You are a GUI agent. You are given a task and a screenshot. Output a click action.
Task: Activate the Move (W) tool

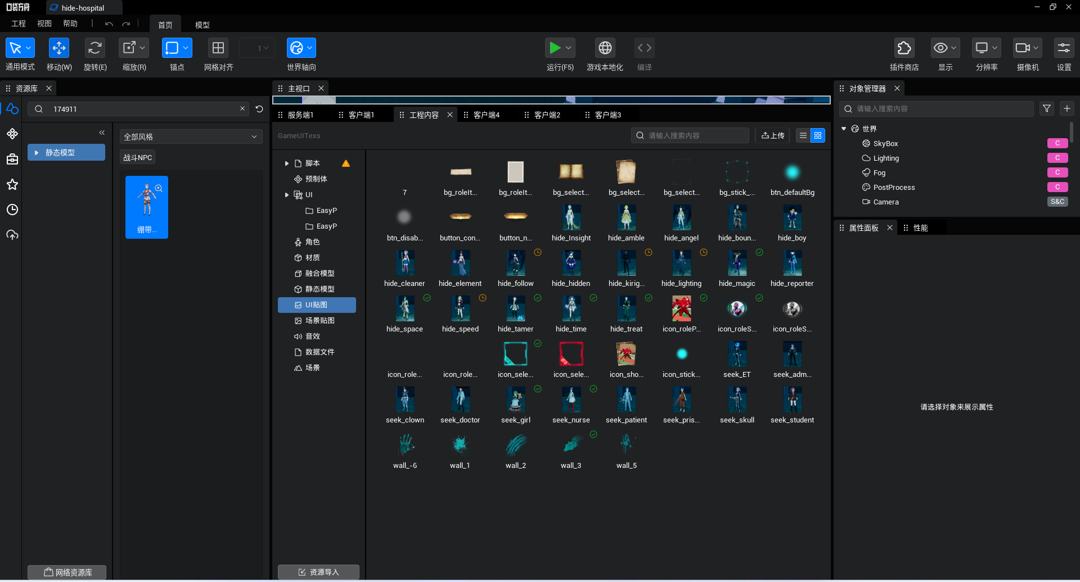pos(58,48)
